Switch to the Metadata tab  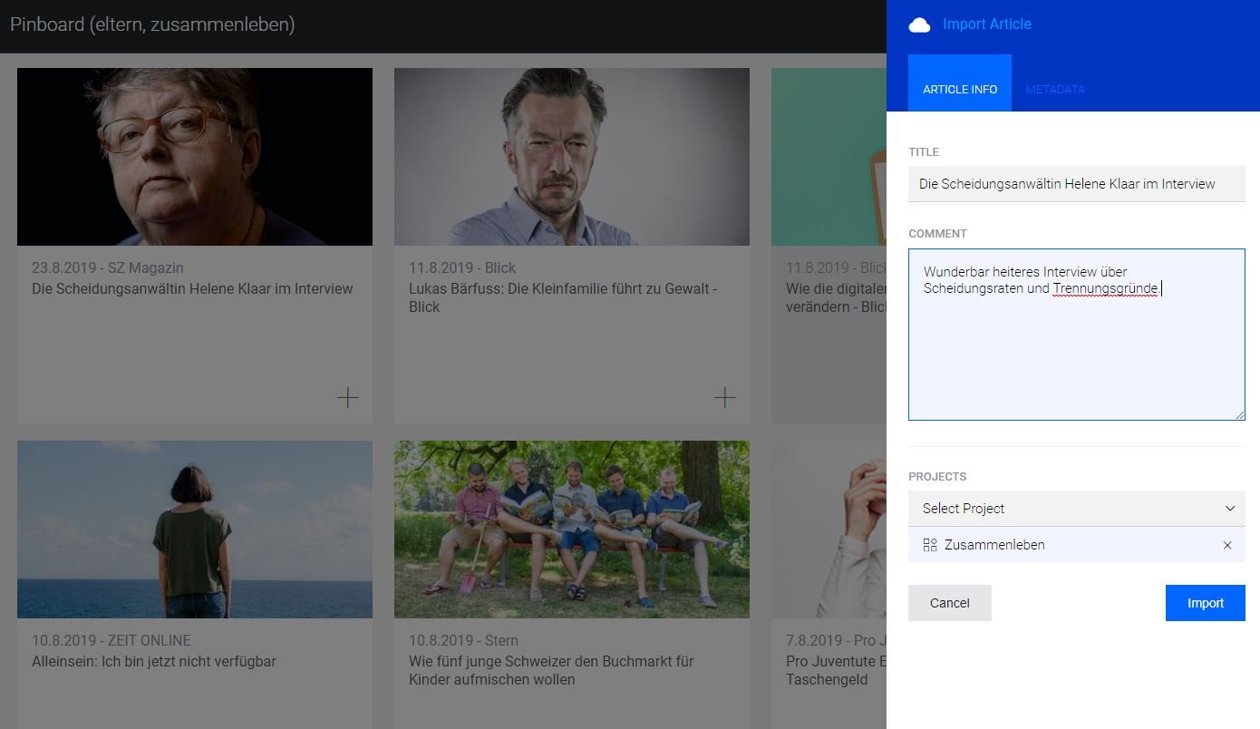click(x=1055, y=89)
